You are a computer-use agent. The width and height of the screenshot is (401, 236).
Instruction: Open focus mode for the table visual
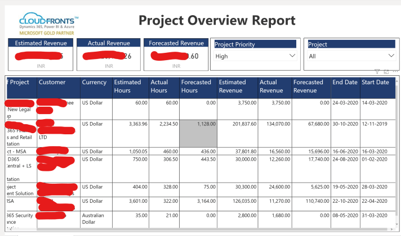coord(385,72)
